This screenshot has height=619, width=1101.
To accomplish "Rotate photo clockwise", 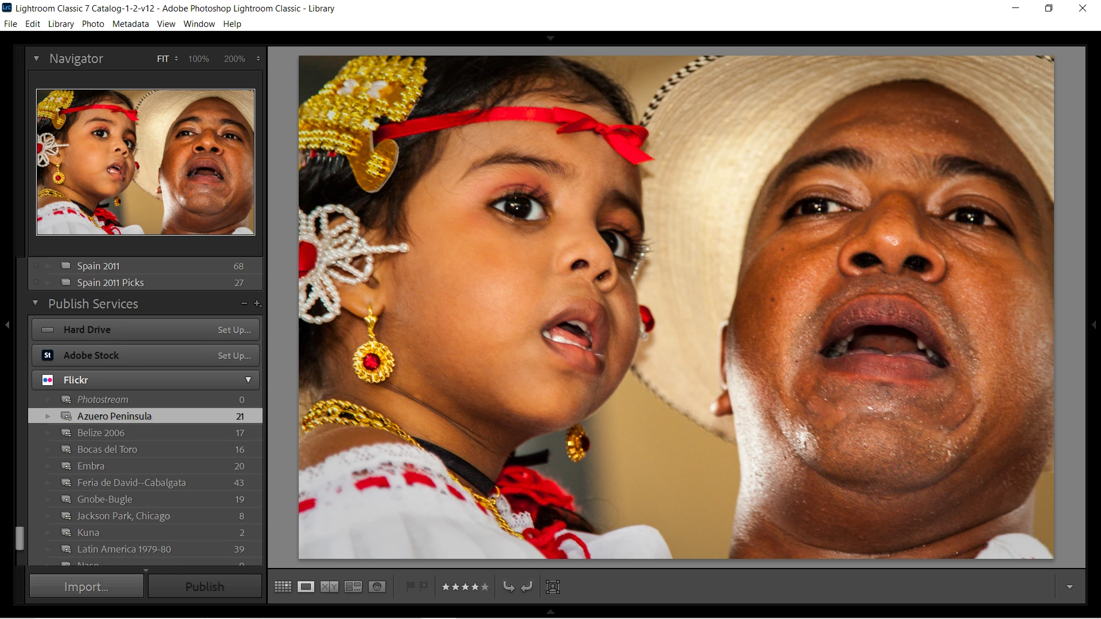I will pos(527,586).
